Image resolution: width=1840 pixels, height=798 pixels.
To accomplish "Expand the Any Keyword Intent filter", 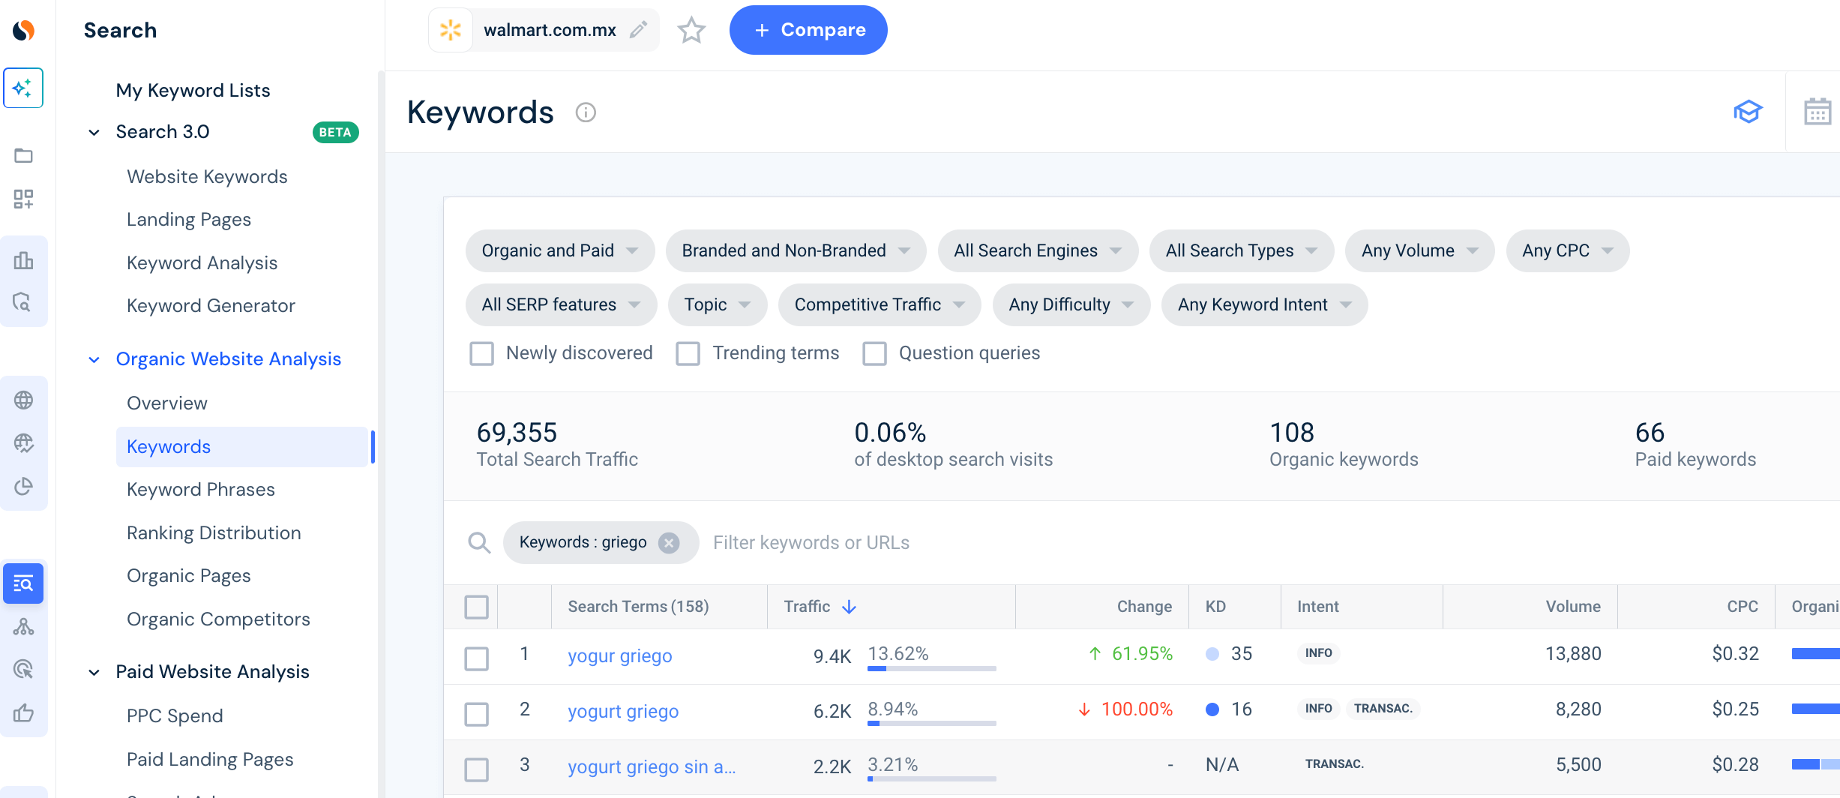I will point(1264,304).
